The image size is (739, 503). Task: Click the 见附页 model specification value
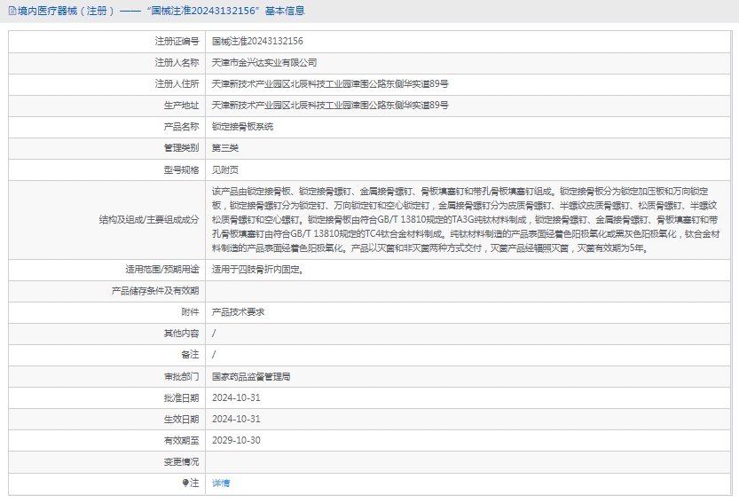coord(225,169)
